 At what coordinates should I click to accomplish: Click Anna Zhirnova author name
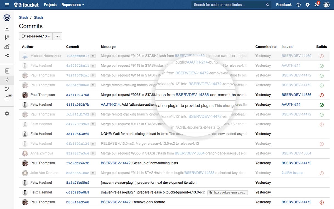(42, 153)
